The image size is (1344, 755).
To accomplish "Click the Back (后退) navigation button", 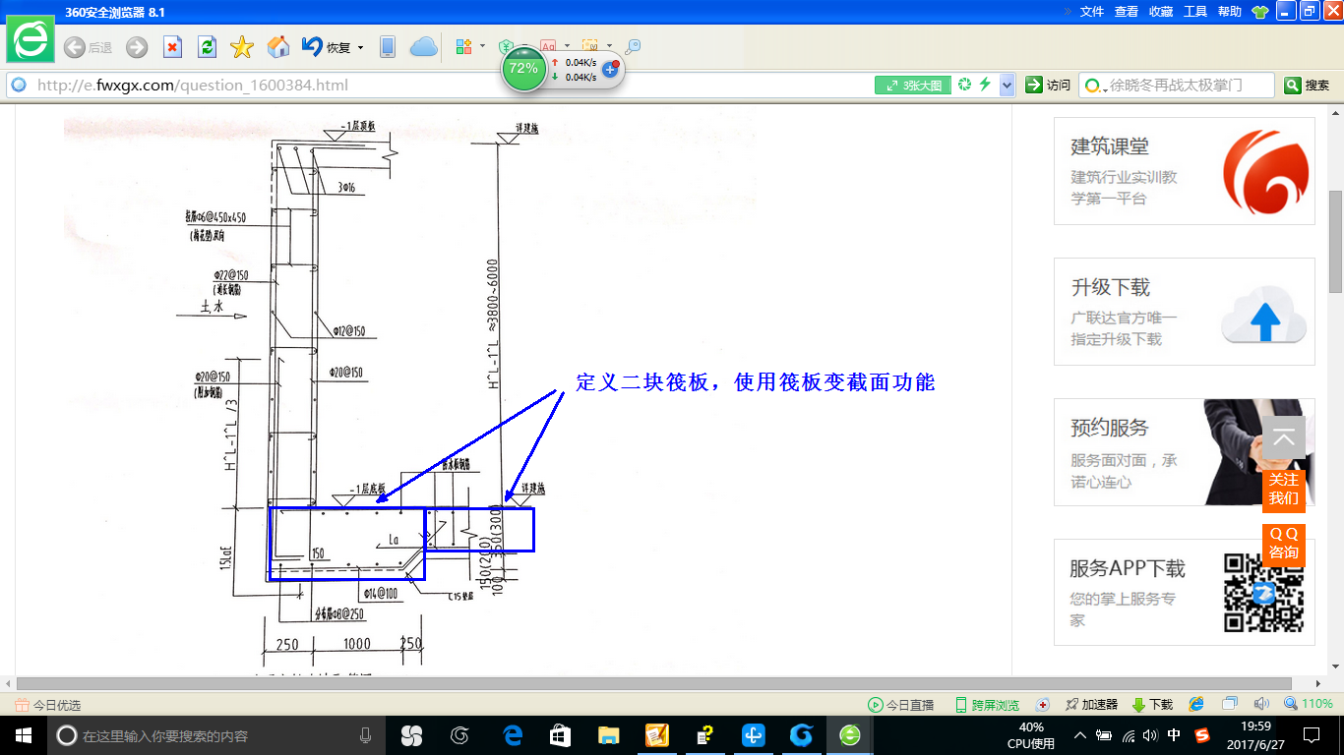I will [88, 47].
